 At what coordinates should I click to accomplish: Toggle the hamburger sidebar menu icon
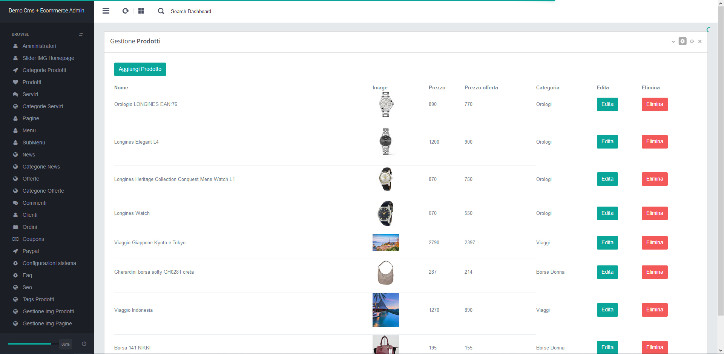click(106, 11)
